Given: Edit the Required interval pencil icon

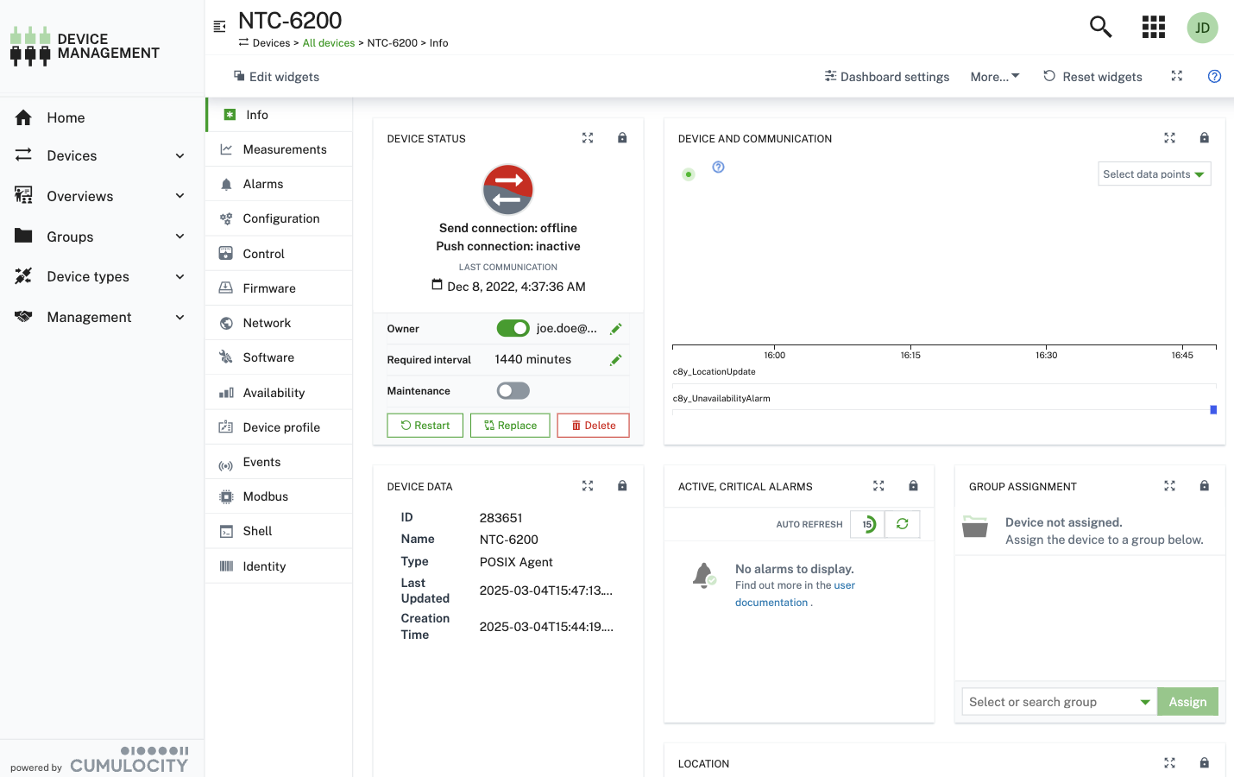Looking at the screenshot, I should [x=616, y=360].
